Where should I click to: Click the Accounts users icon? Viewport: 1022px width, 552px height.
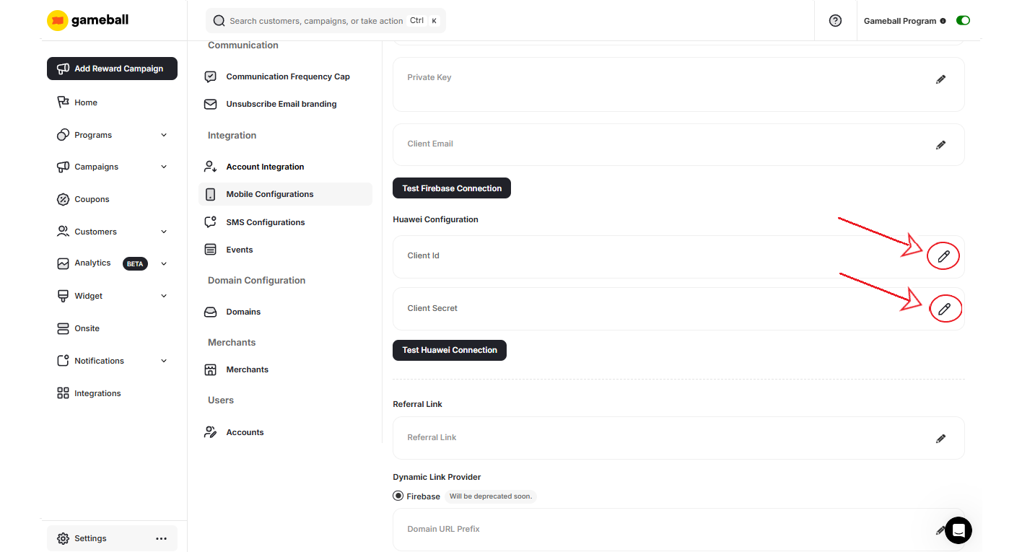click(x=210, y=431)
